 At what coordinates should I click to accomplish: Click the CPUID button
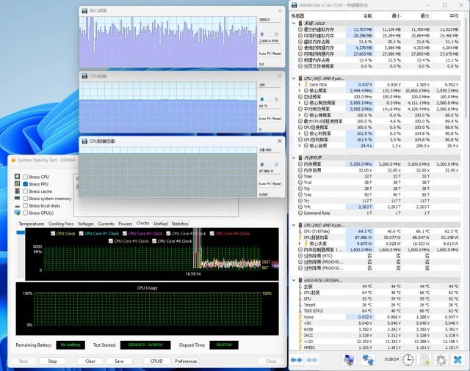click(156, 361)
